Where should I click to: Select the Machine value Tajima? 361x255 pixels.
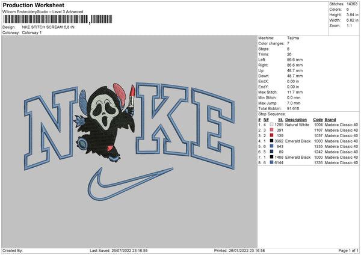293,38
